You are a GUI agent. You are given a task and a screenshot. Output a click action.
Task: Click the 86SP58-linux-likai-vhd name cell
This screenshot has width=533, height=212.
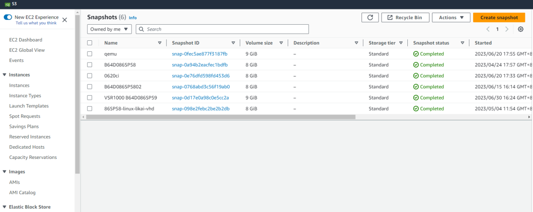point(129,109)
